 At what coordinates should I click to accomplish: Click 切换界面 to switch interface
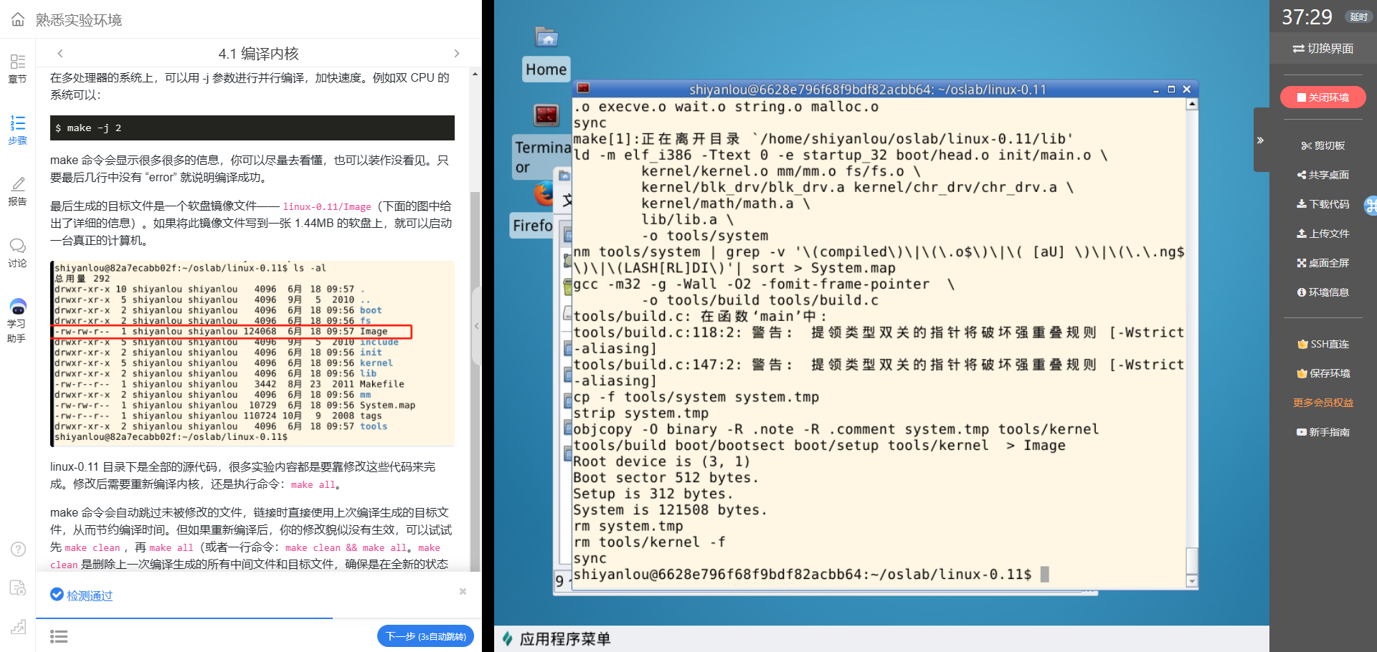click(1322, 49)
